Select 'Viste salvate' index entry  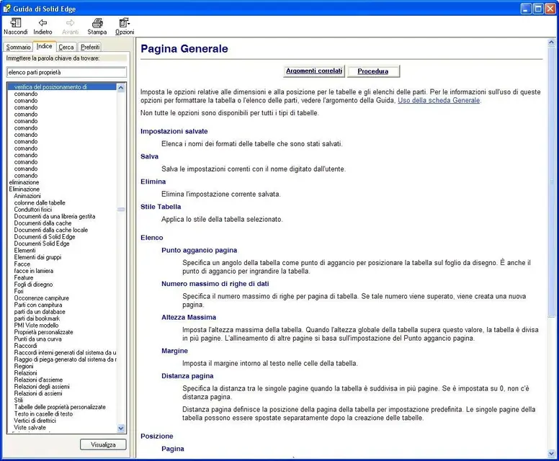[30, 427]
